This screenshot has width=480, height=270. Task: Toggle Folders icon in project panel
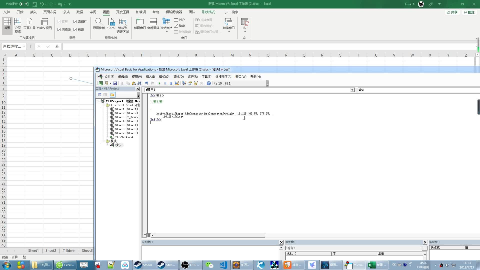pyautogui.click(x=112, y=95)
